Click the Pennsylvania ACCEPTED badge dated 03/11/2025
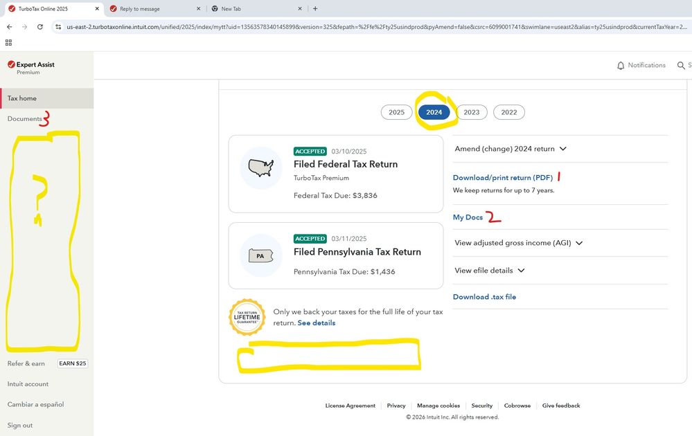 tap(310, 239)
